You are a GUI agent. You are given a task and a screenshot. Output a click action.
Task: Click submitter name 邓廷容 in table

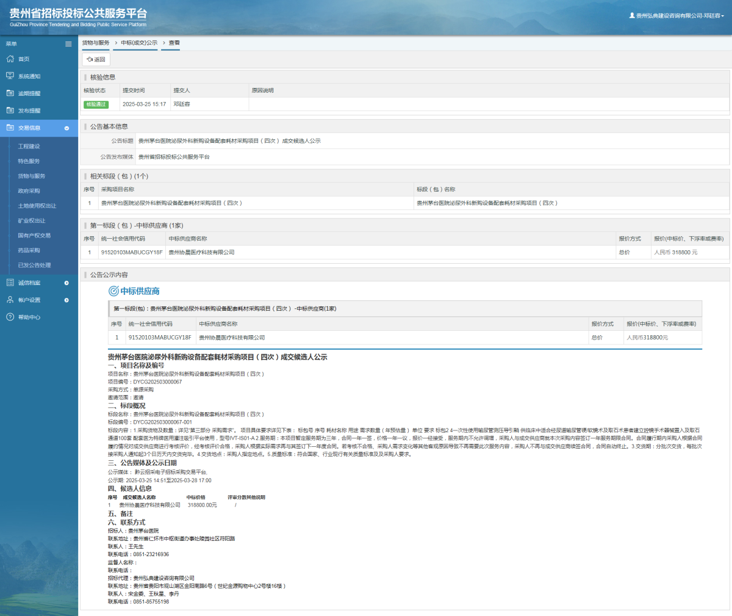tap(182, 104)
